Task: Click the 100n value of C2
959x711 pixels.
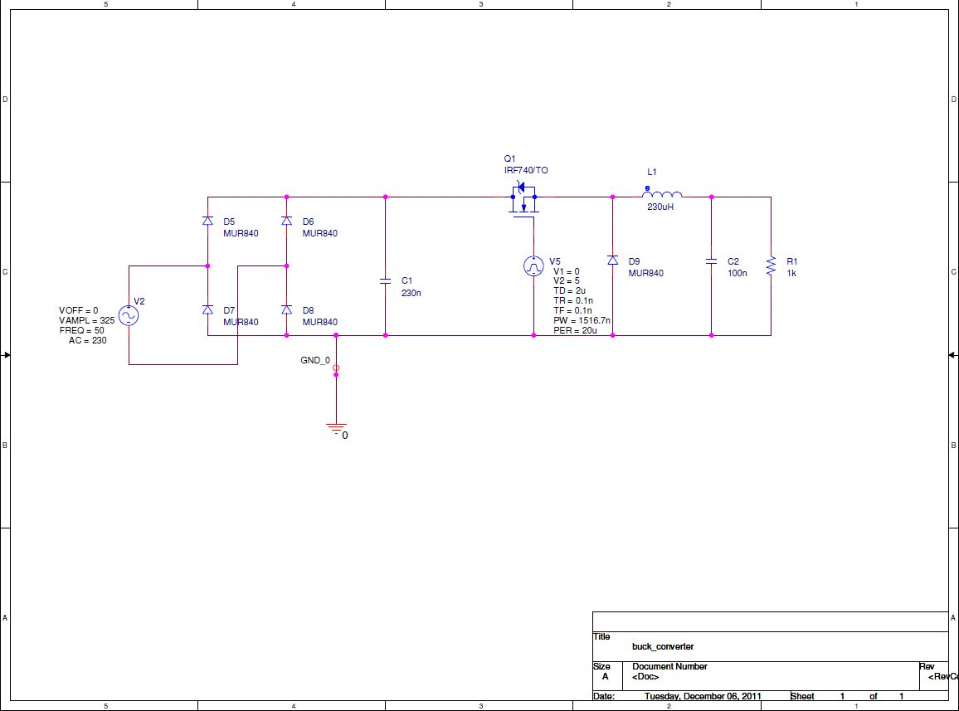Action: point(738,274)
